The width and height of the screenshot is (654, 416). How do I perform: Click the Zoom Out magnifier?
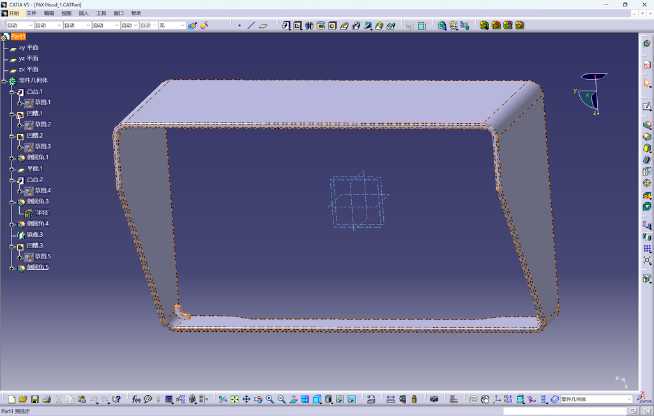click(282, 399)
